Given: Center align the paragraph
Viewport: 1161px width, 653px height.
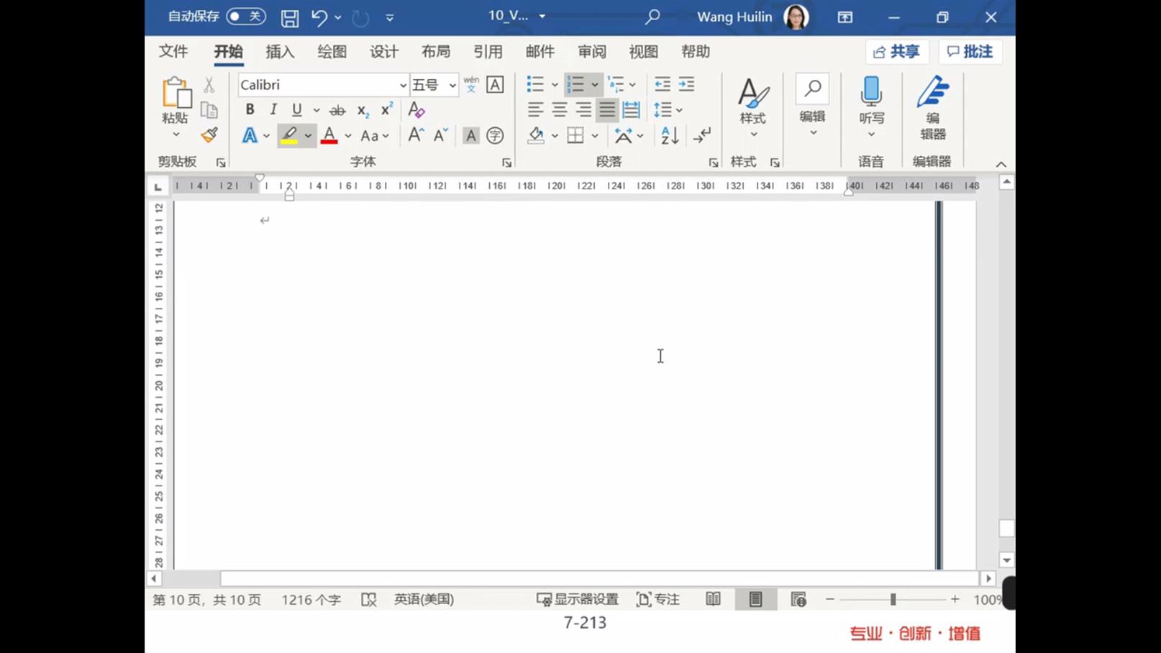Looking at the screenshot, I should [x=559, y=110].
